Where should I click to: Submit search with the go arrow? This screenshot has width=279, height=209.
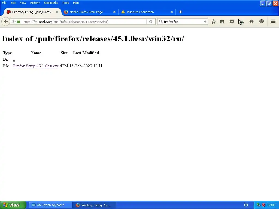click(205, 22)
